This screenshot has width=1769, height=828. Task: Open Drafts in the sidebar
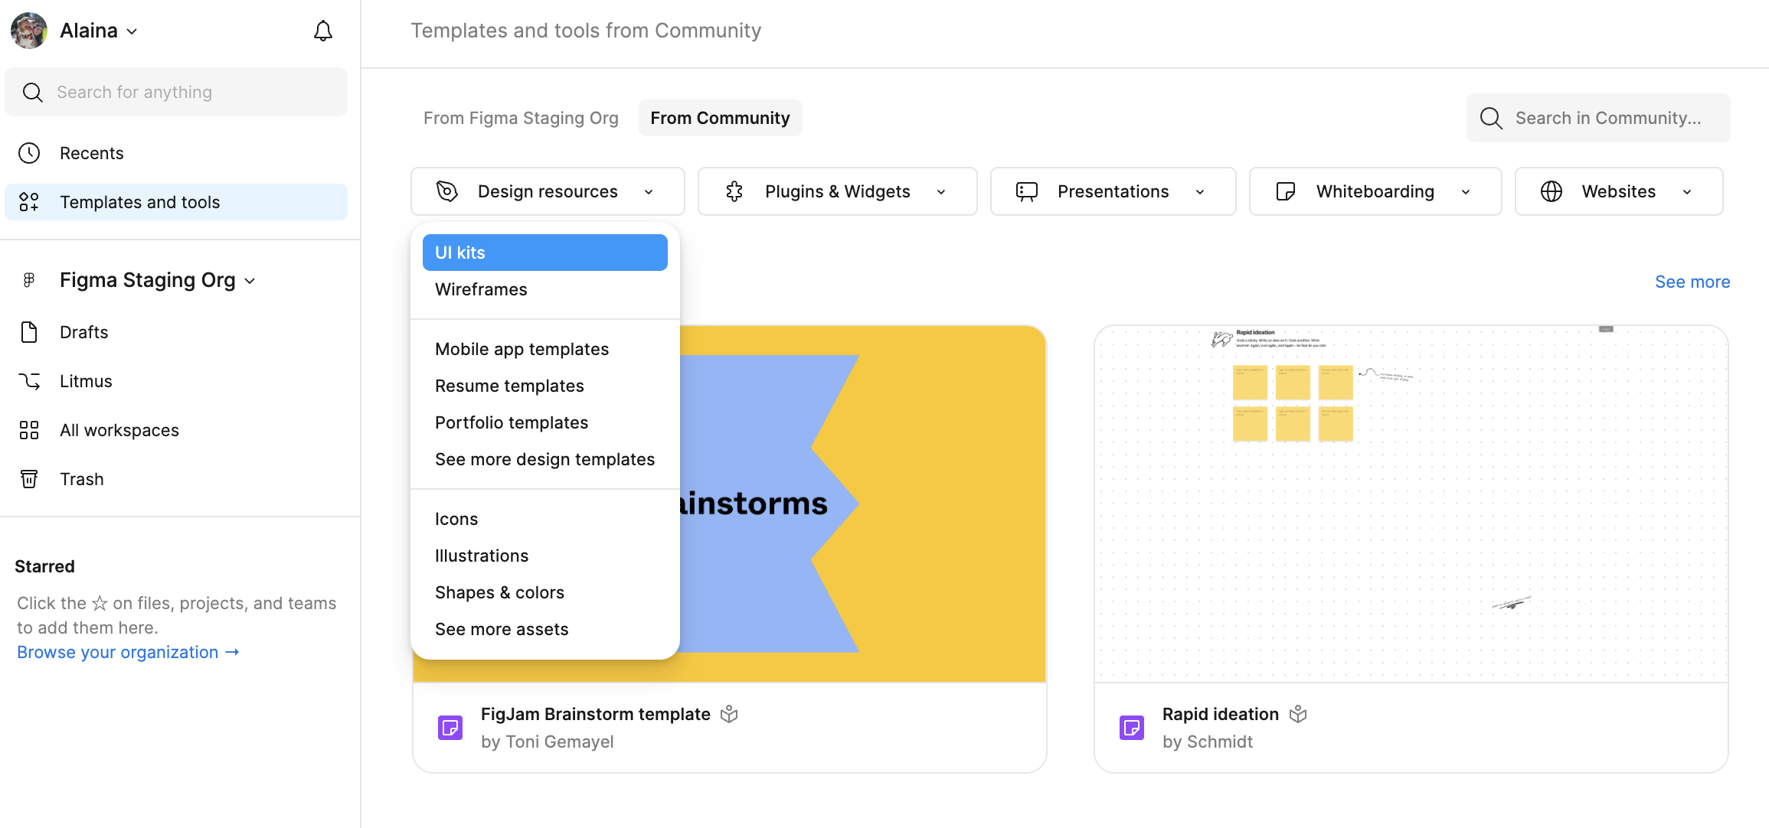click(x=176, y=332)
